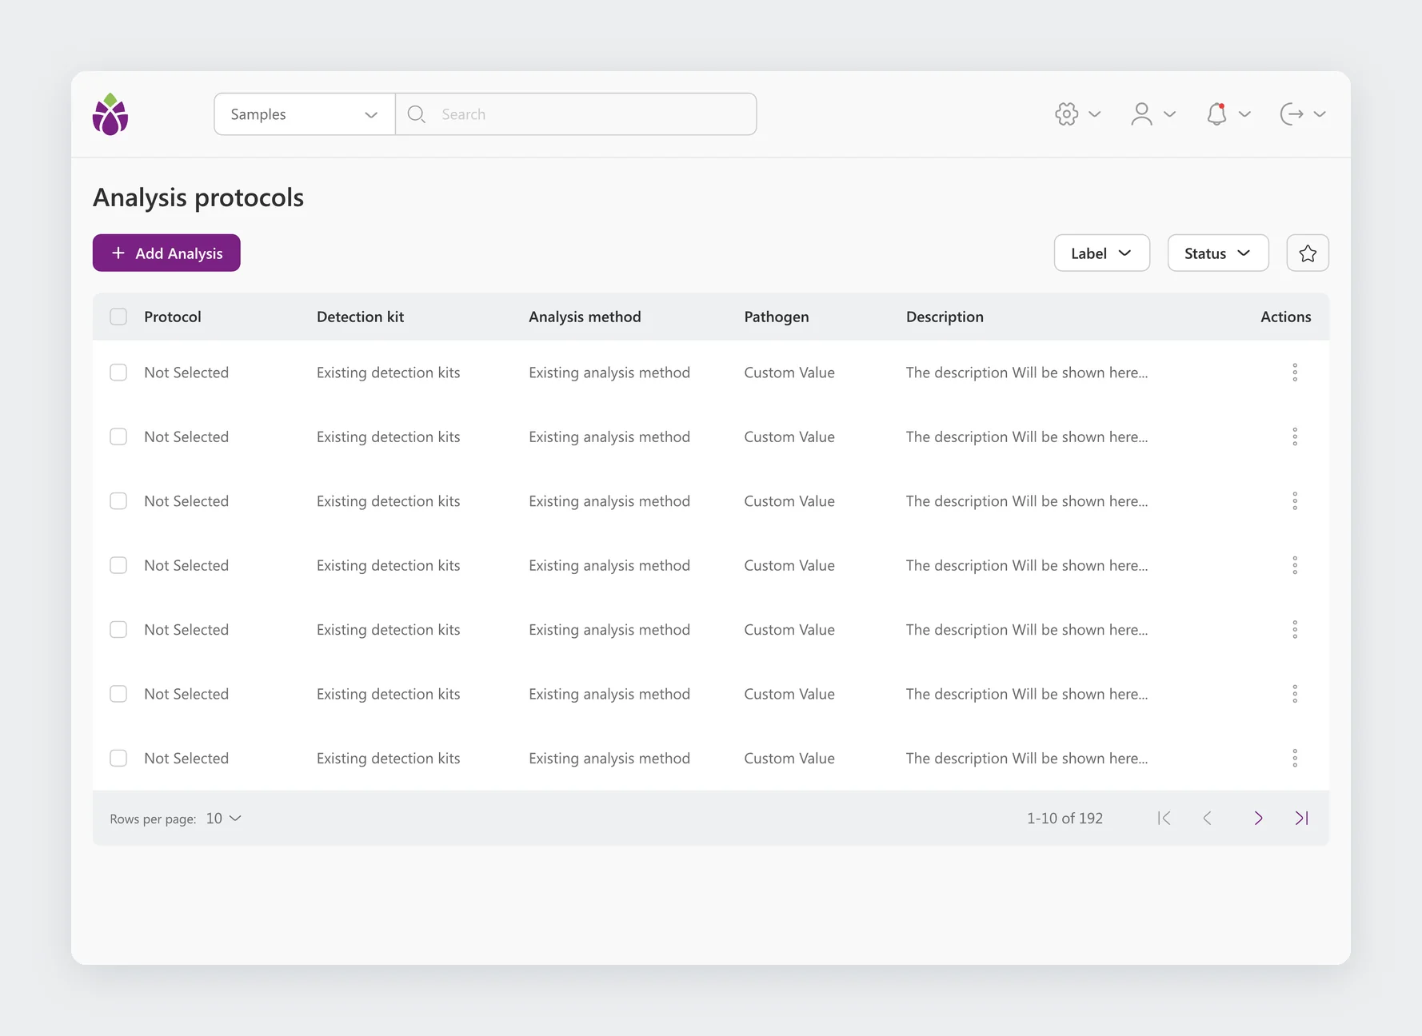
Task: Check the seventh row's checkbox
Action: pos(118,758)
